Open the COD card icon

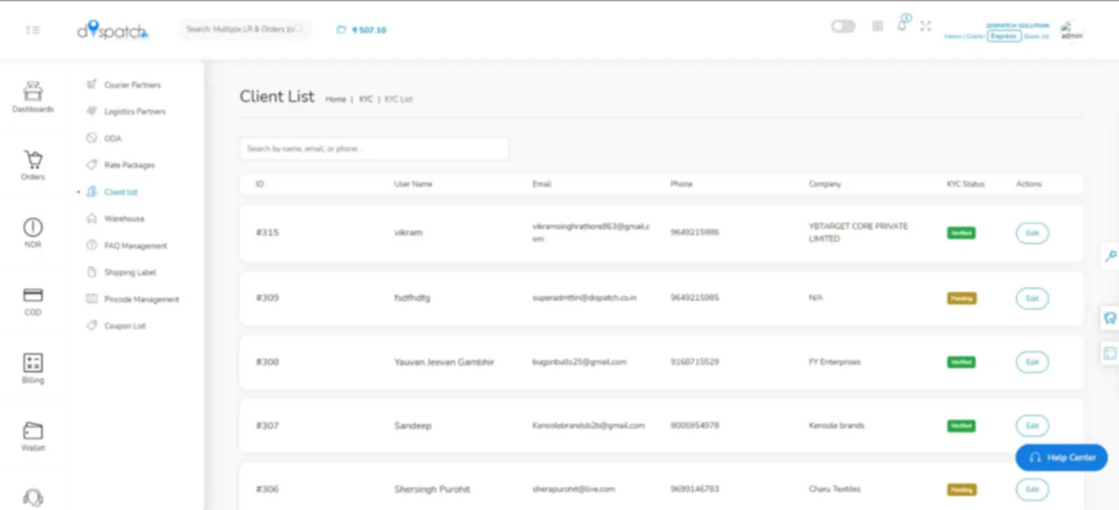(x=33, y=300)
